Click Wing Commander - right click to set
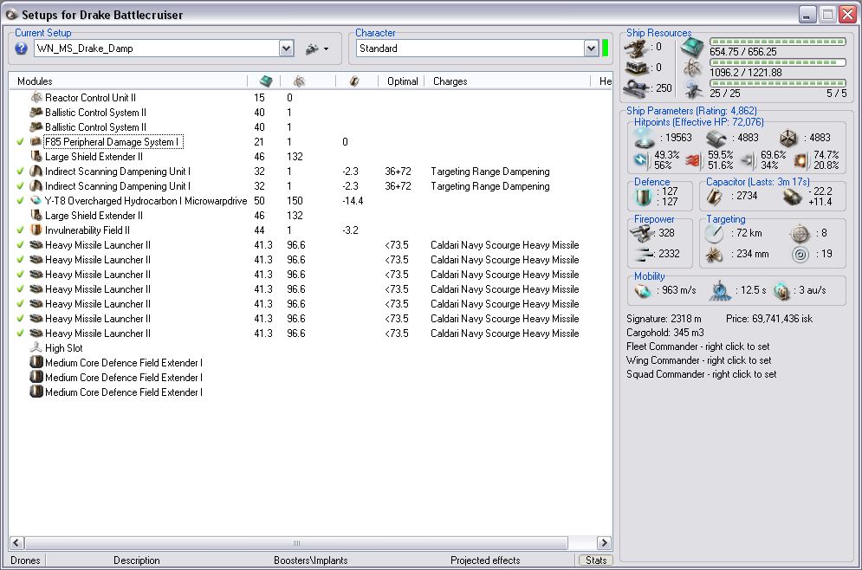This screenshot has height=570, width=862. coord(698,360)
